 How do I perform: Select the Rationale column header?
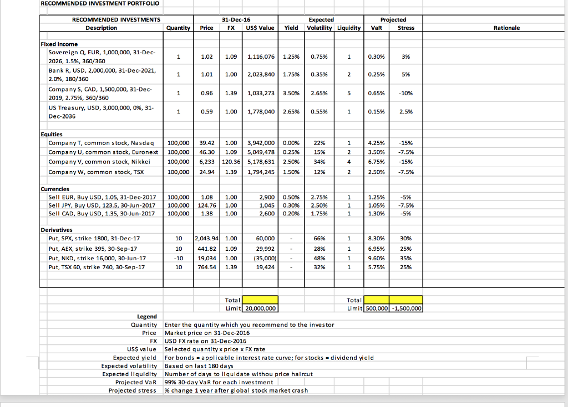click(x=506, y=28)
